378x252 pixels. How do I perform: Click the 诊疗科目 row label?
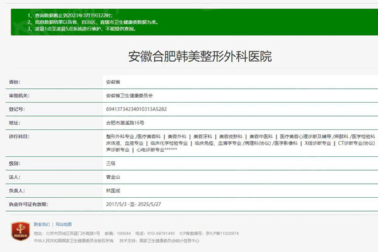pos(20,136)
